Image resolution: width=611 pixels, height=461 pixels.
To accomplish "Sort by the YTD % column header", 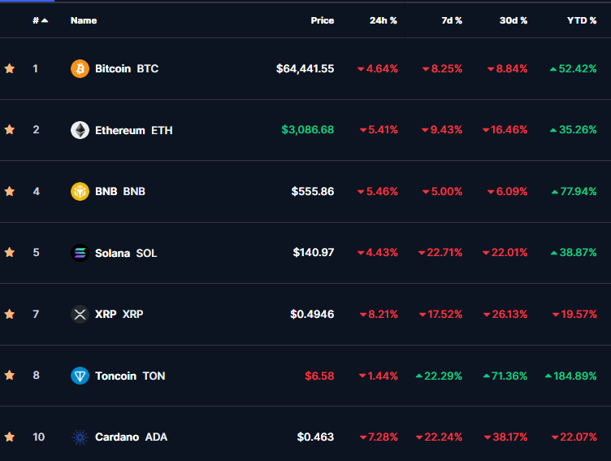I will click(x=581, y=20).
